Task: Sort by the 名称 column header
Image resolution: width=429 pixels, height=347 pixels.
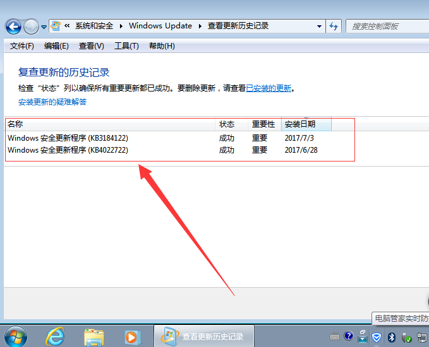Action: point(110,124)
